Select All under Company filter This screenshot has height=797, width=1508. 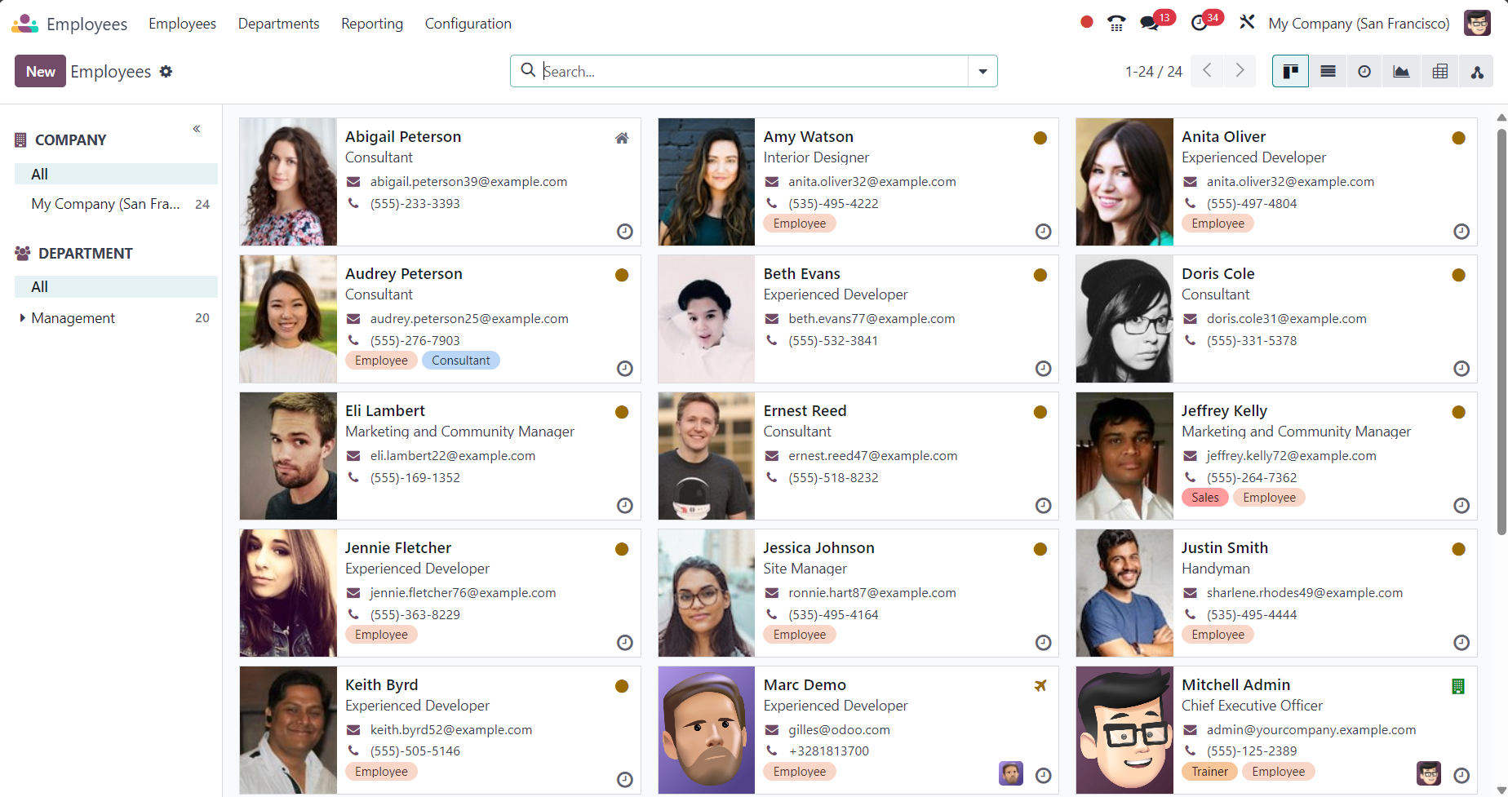tap(39, 174)
